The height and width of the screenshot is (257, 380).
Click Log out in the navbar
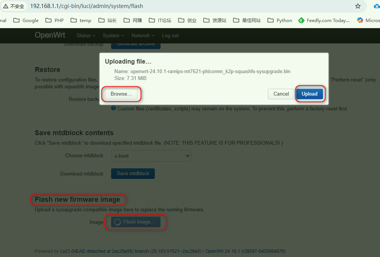(x=170, y=35)
